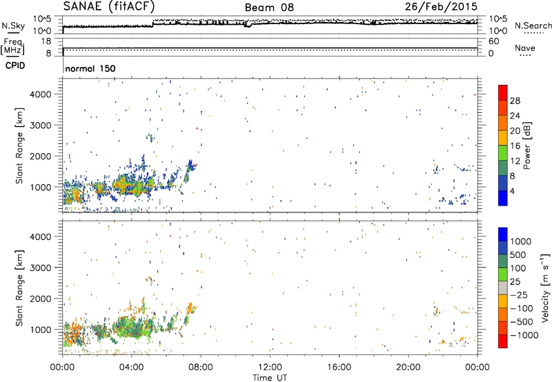Click the 10^5 label on right noise axis
552x382 pixels.
pyautogui.click(x=498, y=19)
